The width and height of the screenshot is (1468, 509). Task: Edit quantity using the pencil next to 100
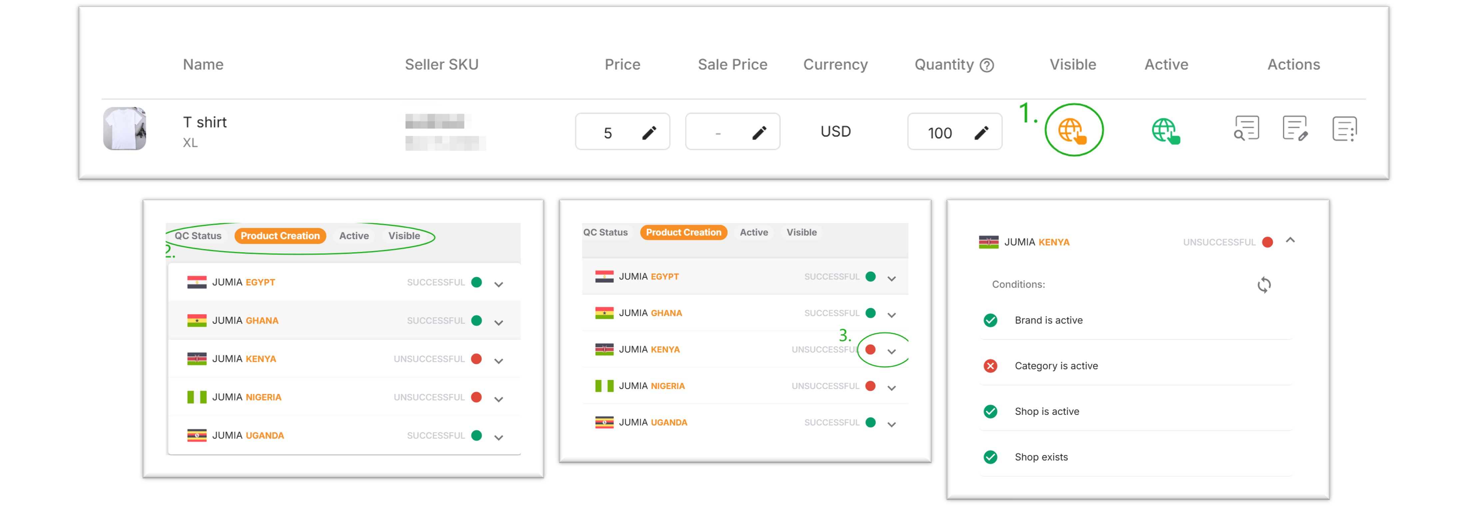[981, 133]
